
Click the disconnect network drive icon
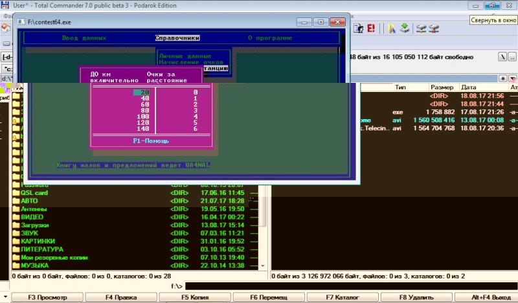(x=434, y=28)
